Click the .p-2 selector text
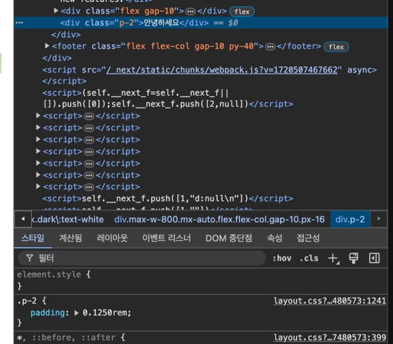Image resolution: width=393 pixels, height=344 pixels. pyautogui.click(x=27, y=300)
